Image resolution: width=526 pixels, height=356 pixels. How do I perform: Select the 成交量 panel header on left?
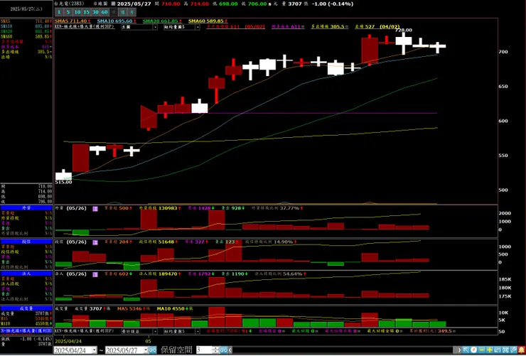(26, 308)
